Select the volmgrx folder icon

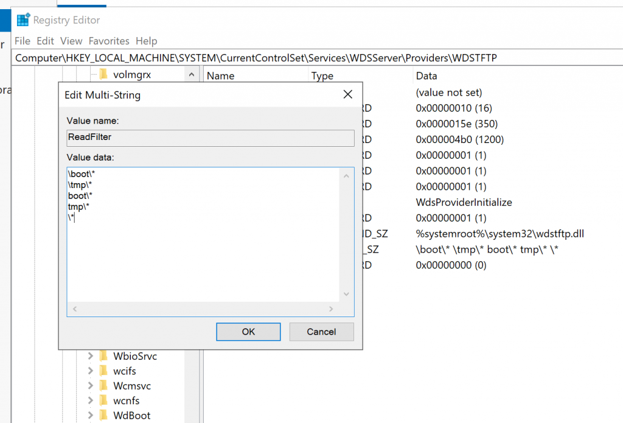point(103,74)
